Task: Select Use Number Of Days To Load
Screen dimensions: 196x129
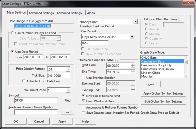Action: point(12,33)
